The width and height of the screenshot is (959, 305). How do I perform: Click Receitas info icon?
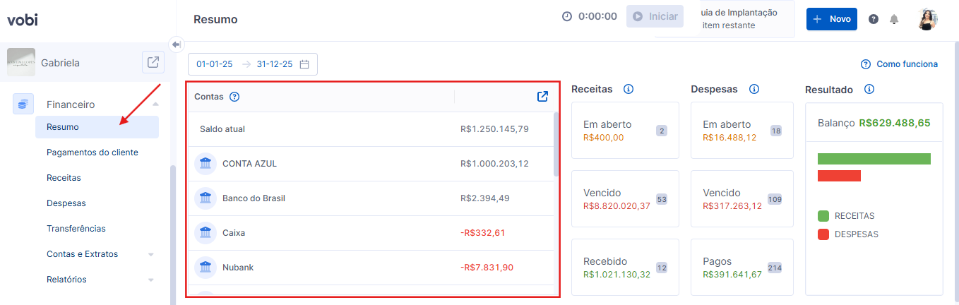629,89
